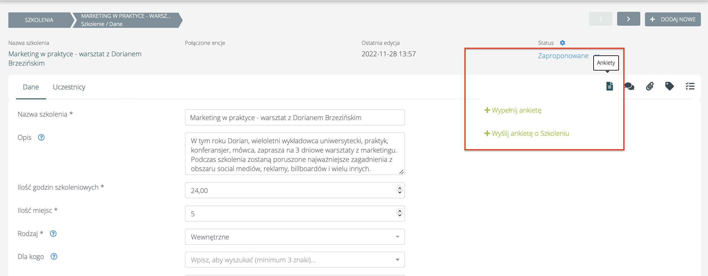Click help icon next to Opis
Image resolution: width=708 pixels, height=276 pixels.
[x=41, y=137]
